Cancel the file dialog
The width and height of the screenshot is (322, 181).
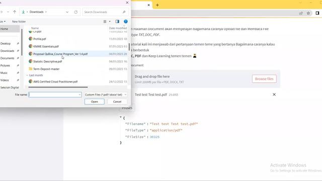pyautogui.click(x=117, y=102)
